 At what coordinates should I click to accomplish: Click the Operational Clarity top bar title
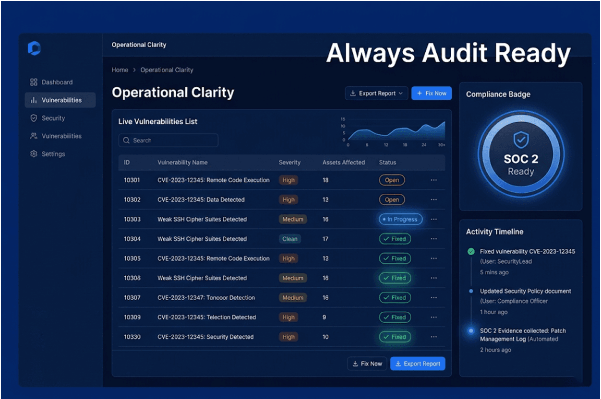tap(139, 45)
